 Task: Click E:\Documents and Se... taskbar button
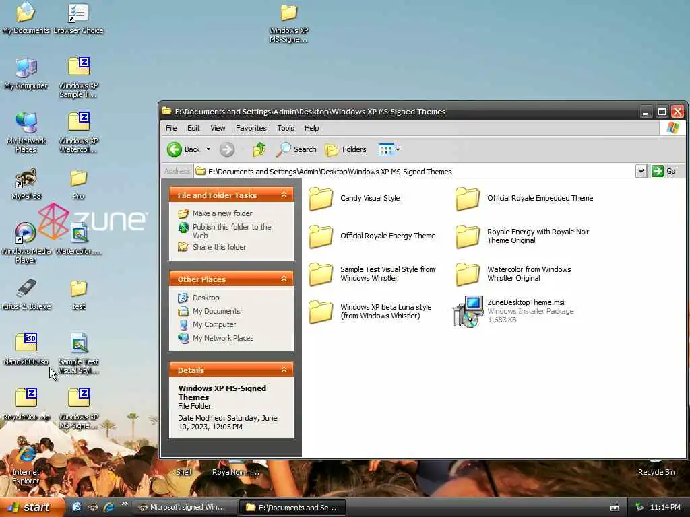(292, 508)
